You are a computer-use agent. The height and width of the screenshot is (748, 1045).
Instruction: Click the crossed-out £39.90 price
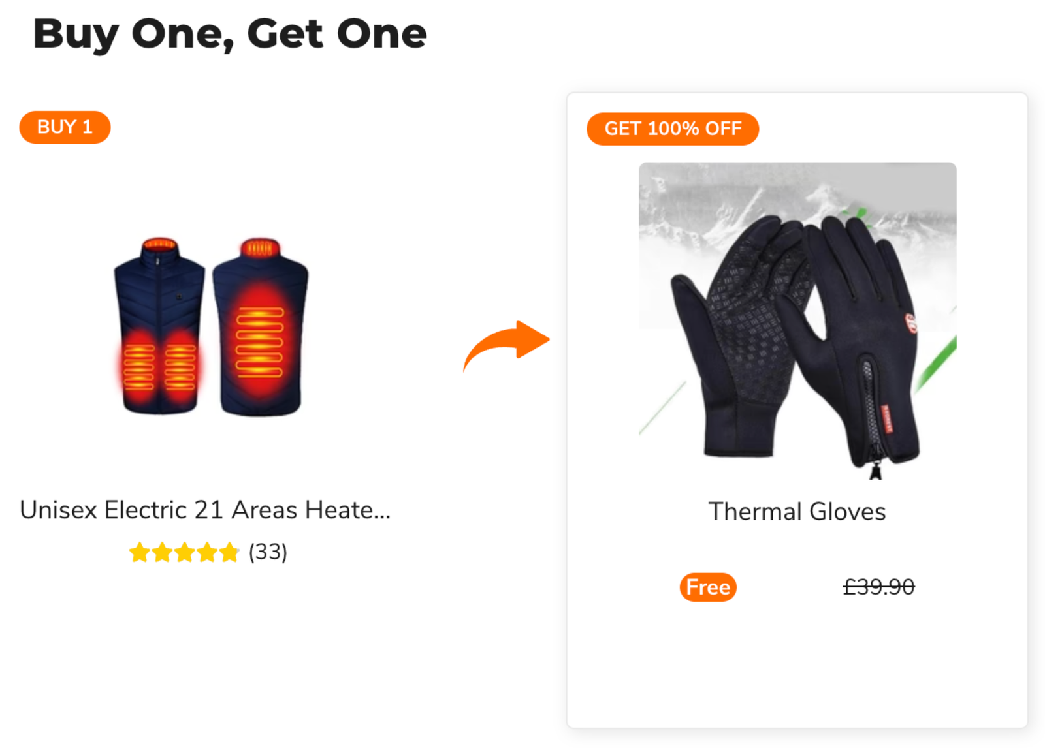[878, 587]
